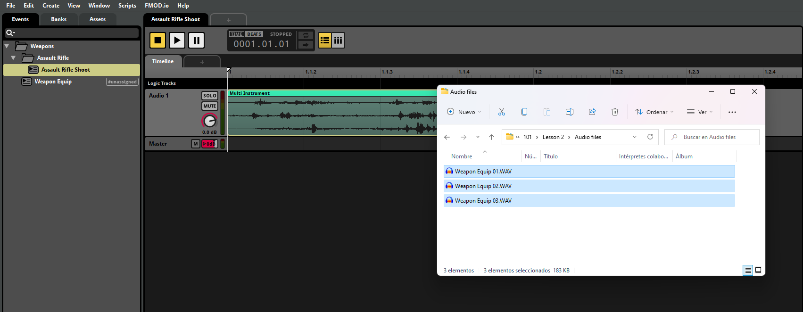Show the mixer strips view icon

[338, 40]
